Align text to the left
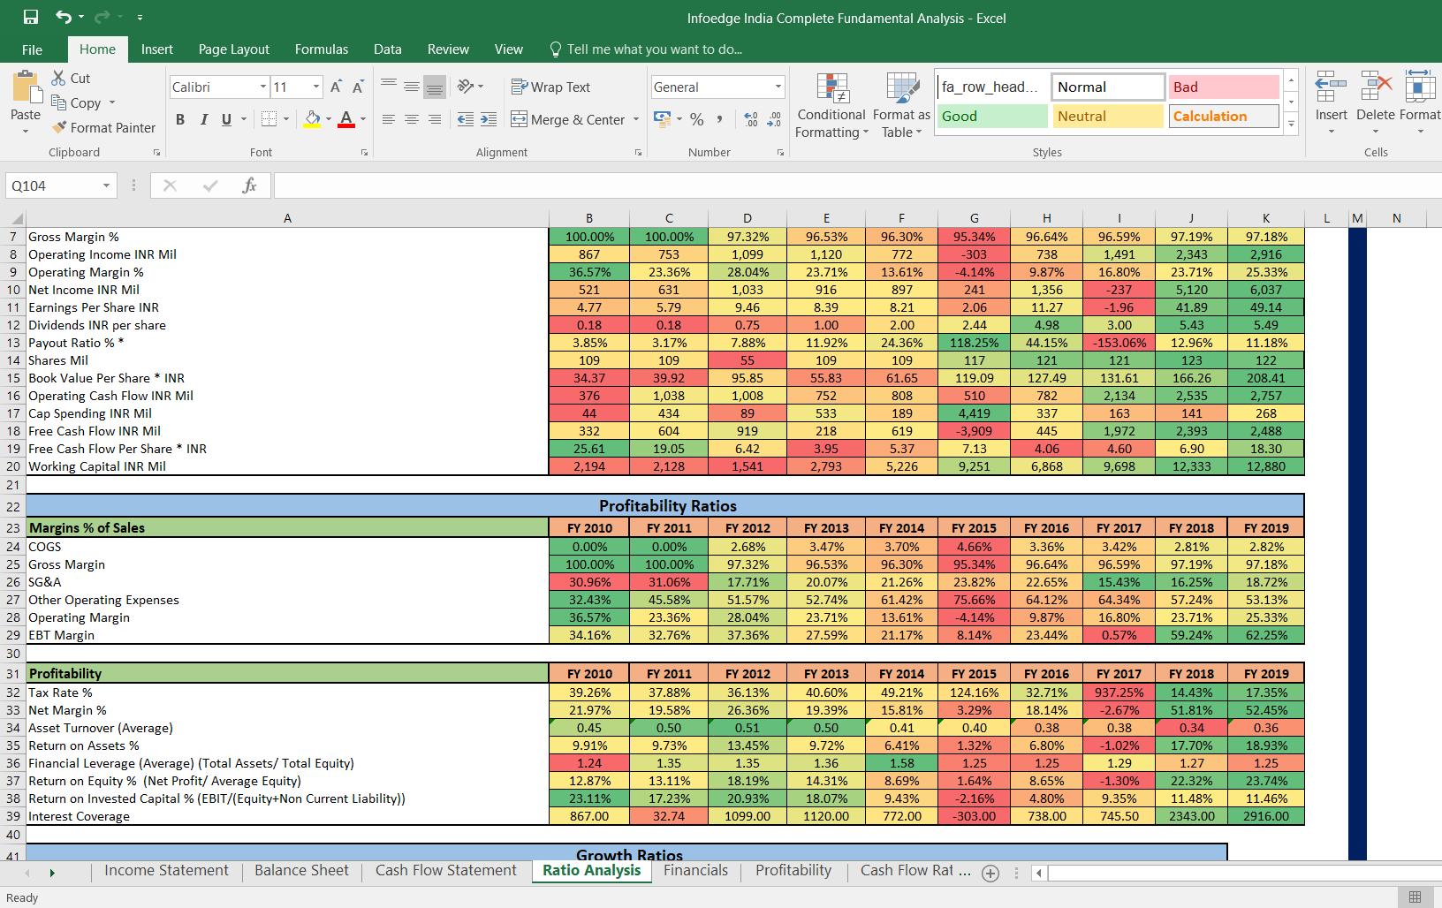This screenshot has height=908, width=1442. click(x=389, y=119)
